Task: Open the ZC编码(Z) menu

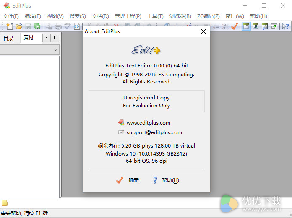Action: (x=209, y=16)
